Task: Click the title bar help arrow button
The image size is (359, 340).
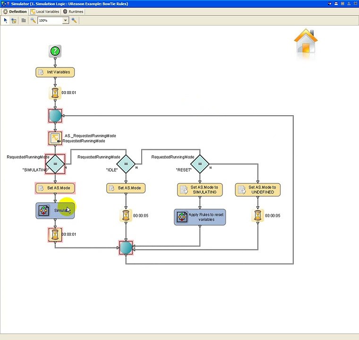Action: click(x=329, y=4)
